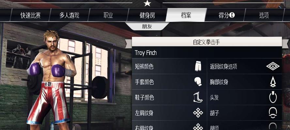Screen dimensions: 290x130
Task: Select the chest tattoo icon
Action: (x=273, y=82)
